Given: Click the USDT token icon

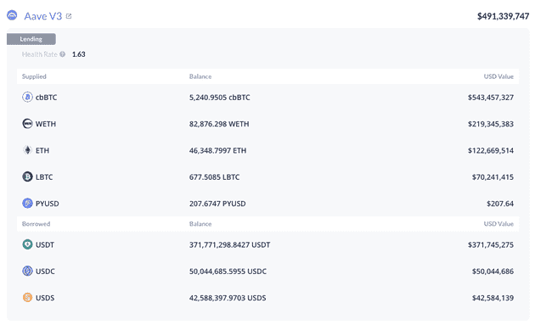Looking at the screenshot, I should coord(27,244).
